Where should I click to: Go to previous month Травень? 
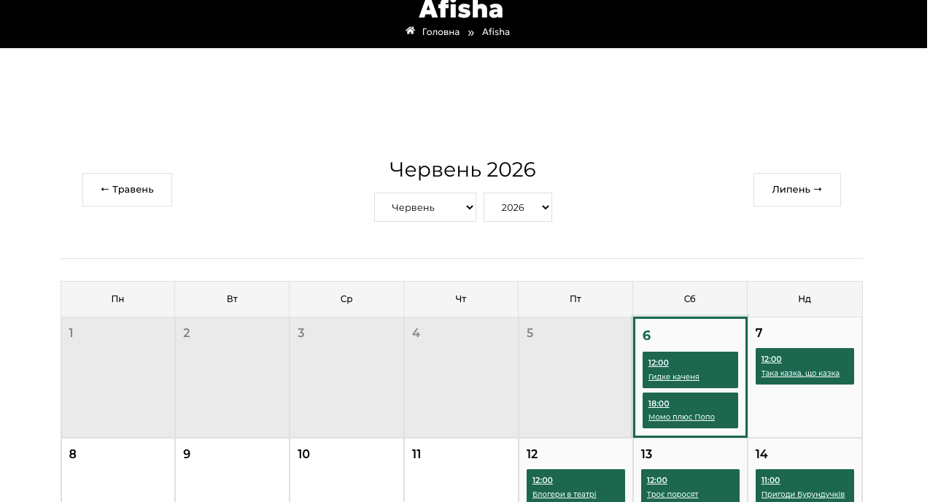(127, 190)
